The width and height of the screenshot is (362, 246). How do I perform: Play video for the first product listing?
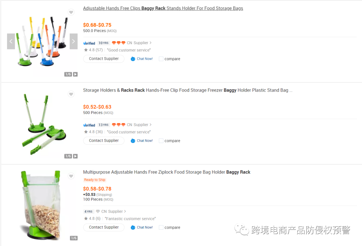click(x=75, y=74)
